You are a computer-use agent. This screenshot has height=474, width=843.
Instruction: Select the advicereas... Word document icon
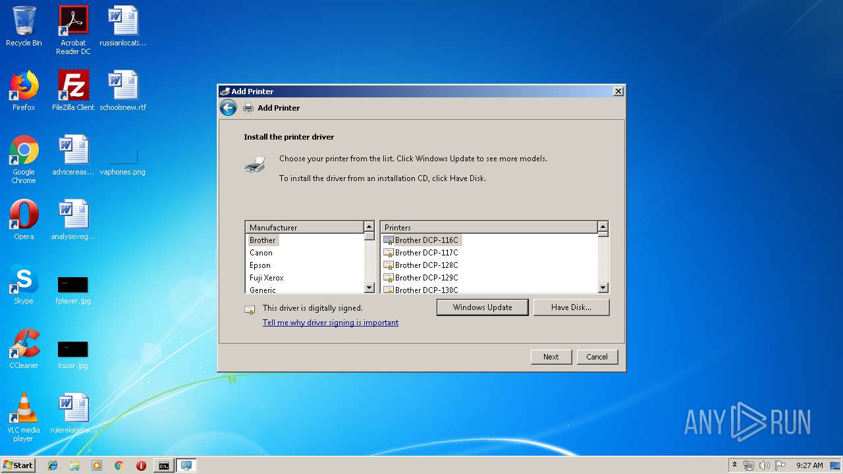[x=73, y=155]
